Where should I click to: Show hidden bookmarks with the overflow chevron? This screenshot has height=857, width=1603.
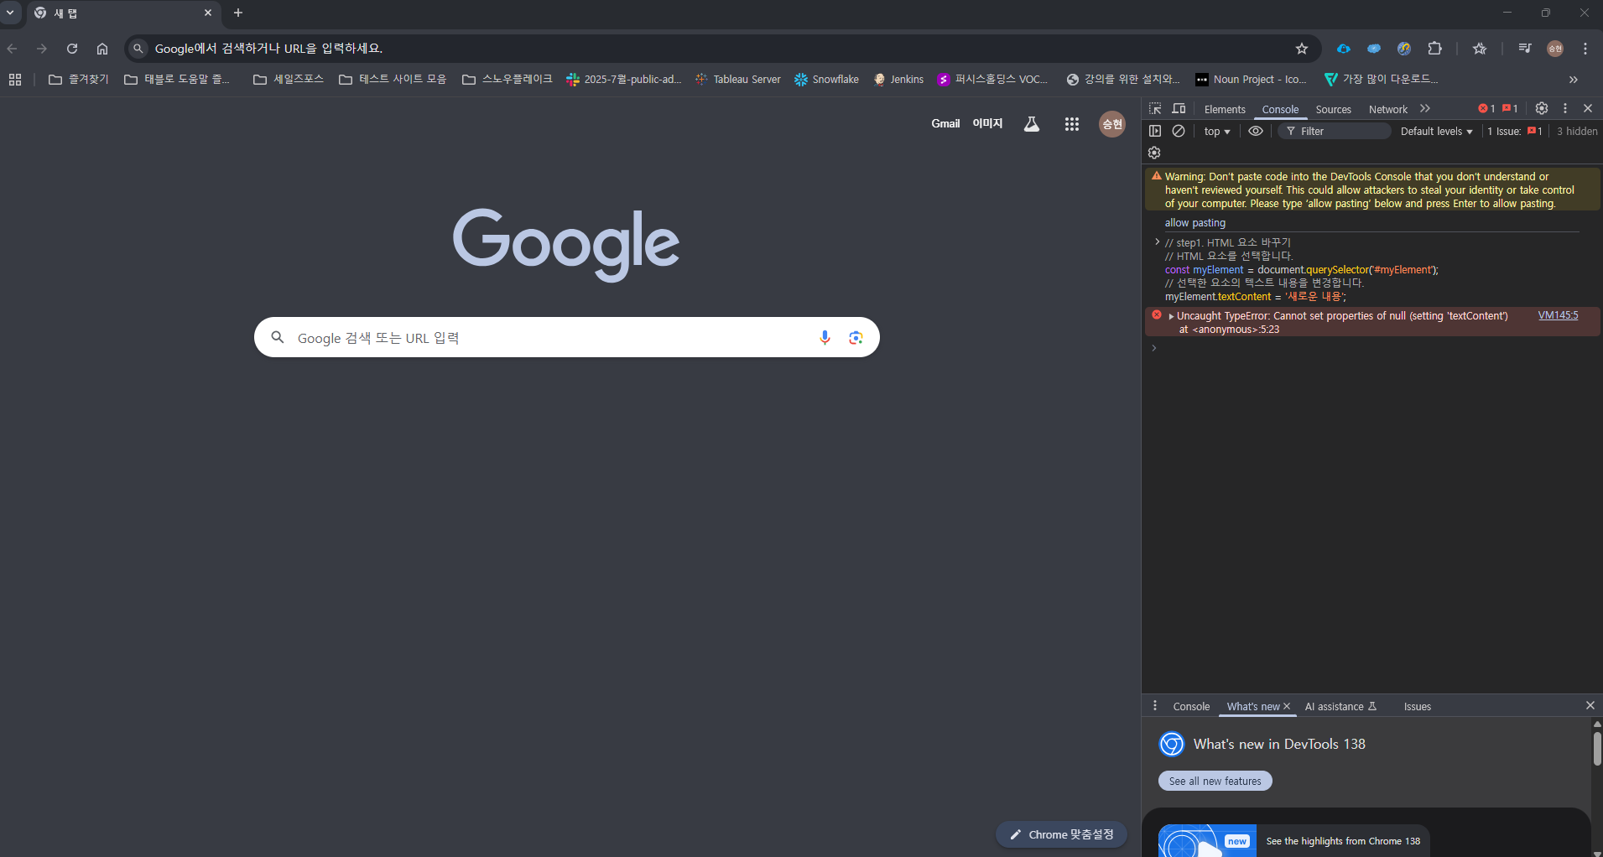click(1574, 80)
